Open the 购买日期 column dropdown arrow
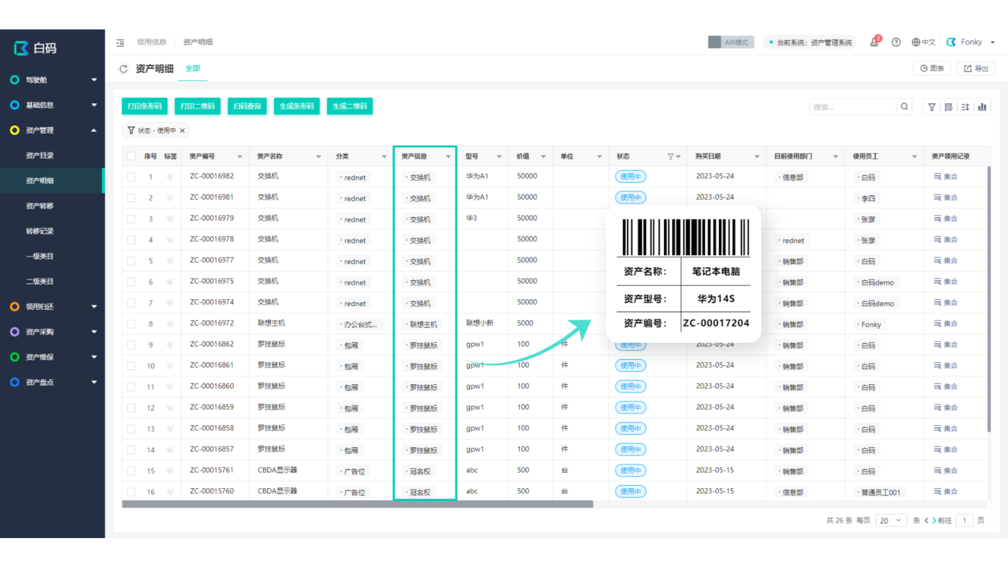This screenshot has height=567, width=1008. [757, 156]
